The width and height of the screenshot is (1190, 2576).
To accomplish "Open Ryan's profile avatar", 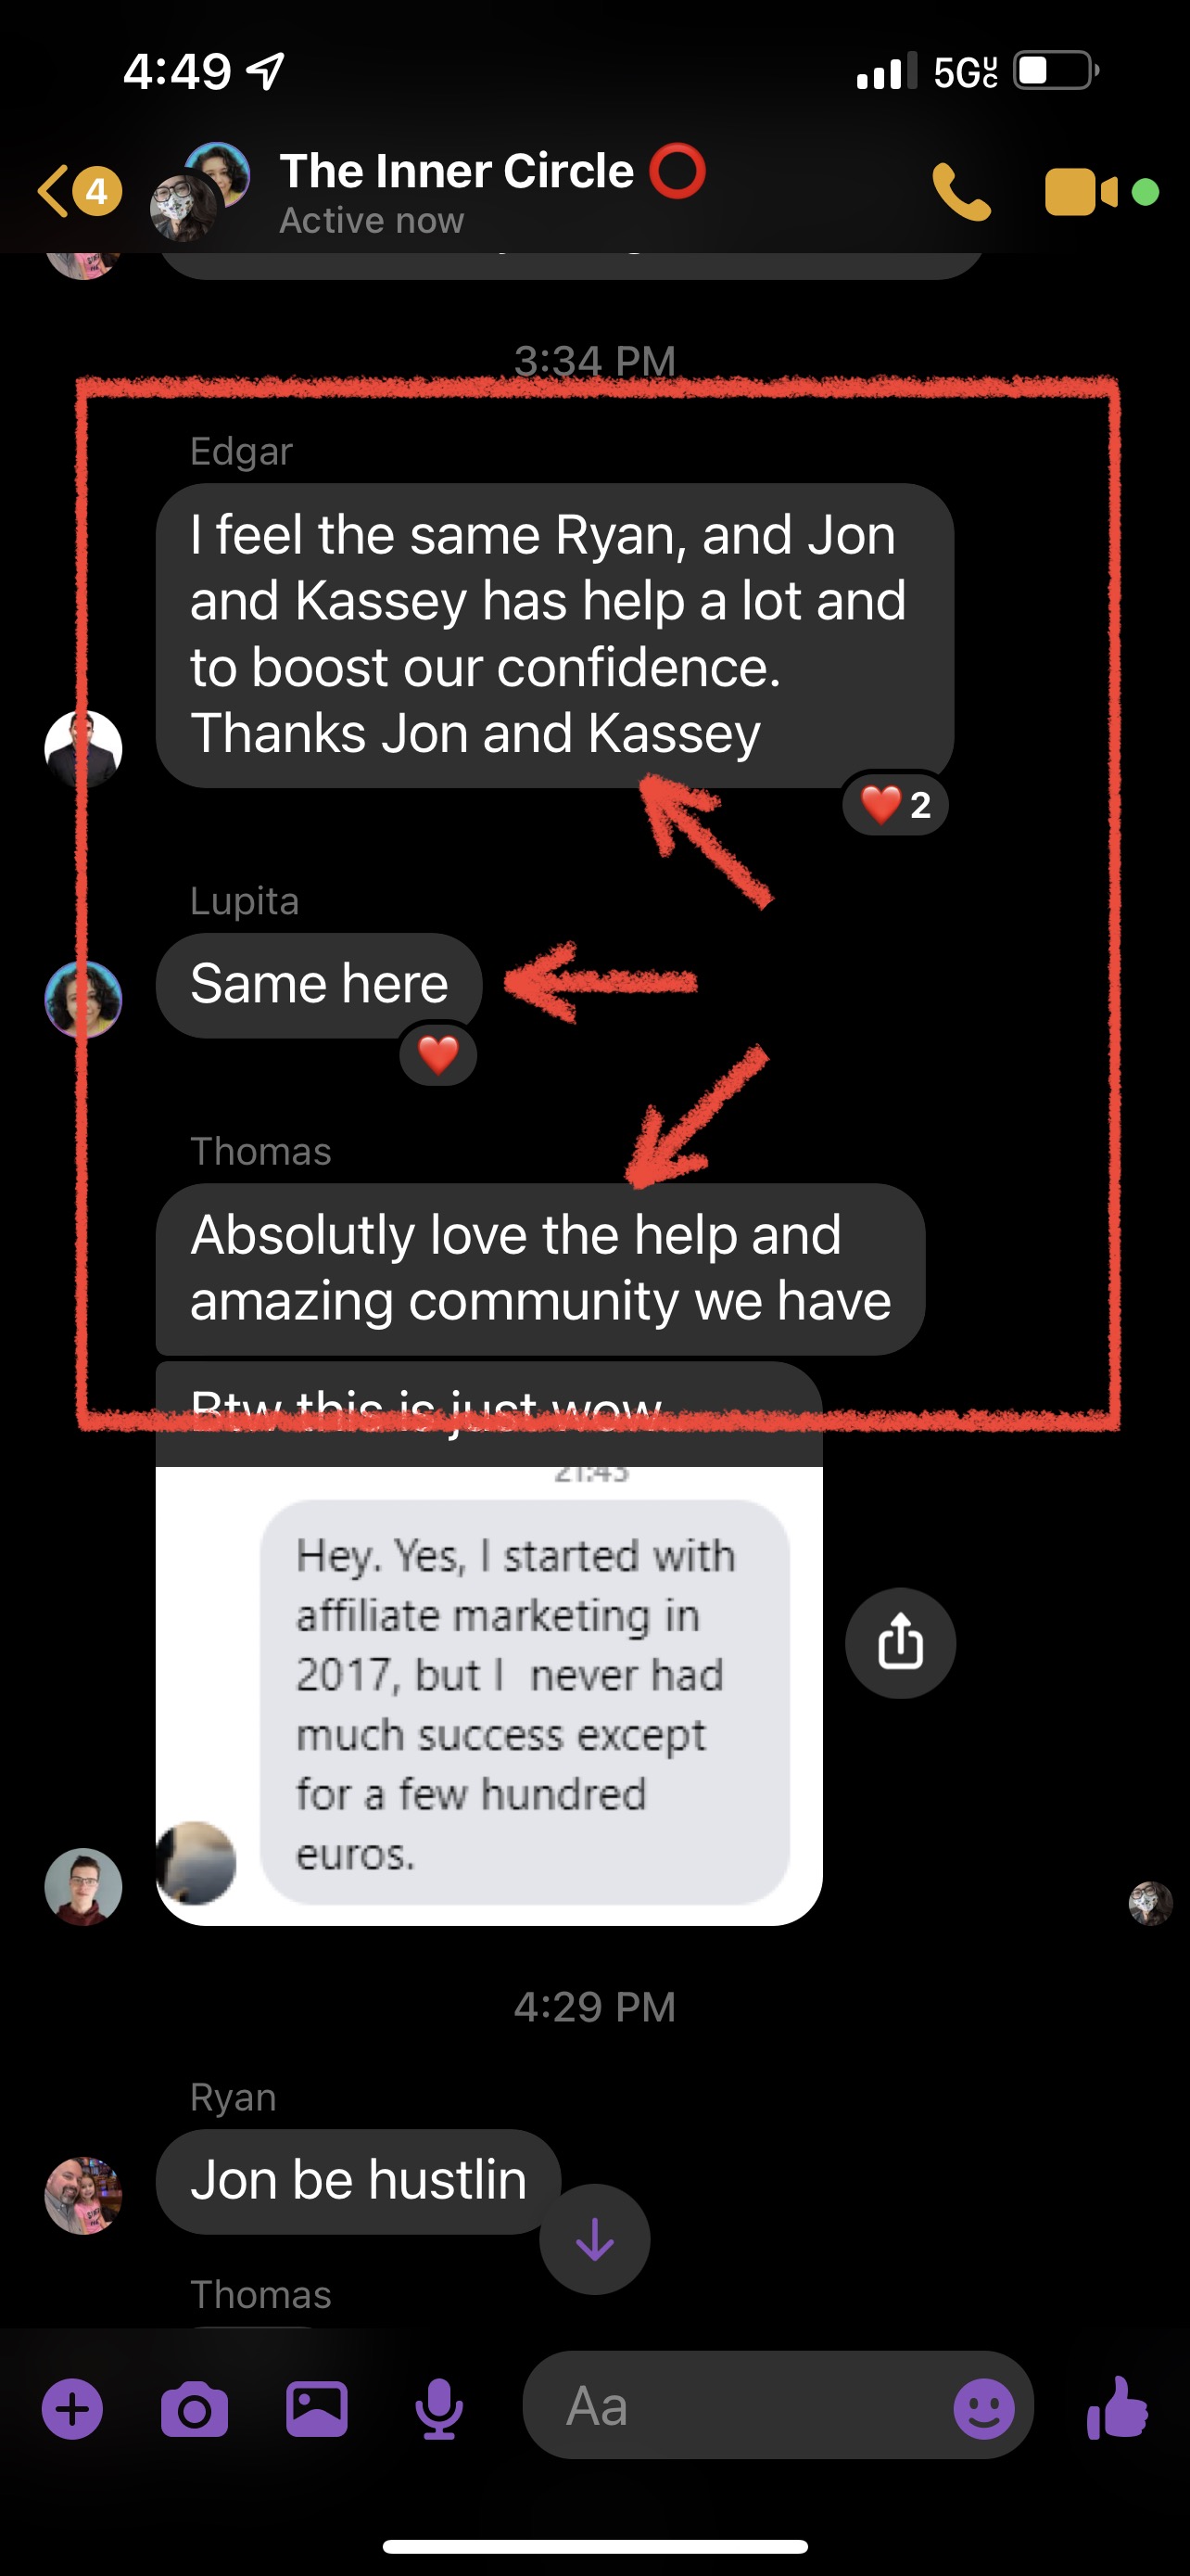I will coord(82,2195).
